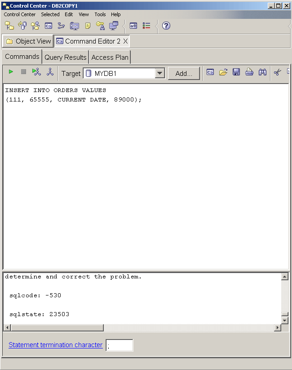Open a script file with folder icon
Image resolution: width=292 pixels, height=370 pixels.
point(223,72)
